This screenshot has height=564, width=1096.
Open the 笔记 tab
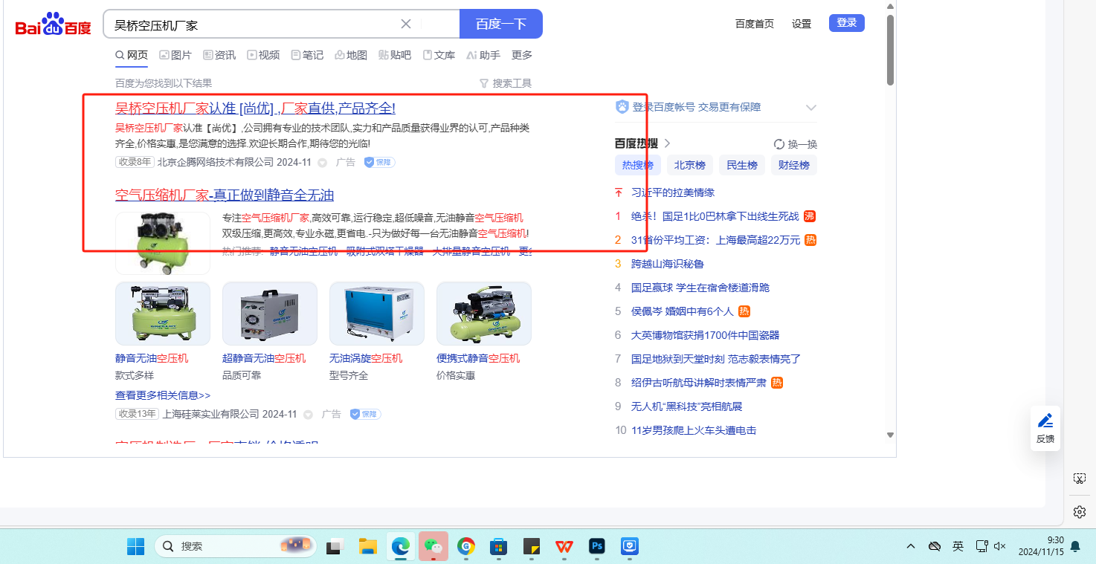tap(307, 55)
